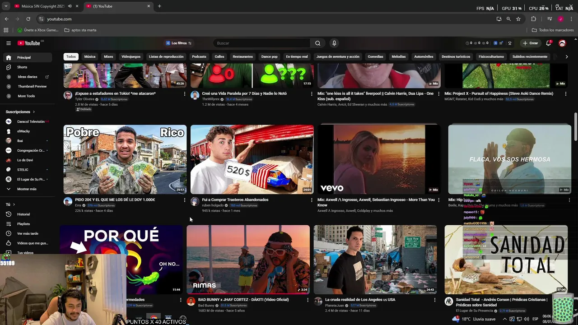Select the Música category chip

click(90, 57)
